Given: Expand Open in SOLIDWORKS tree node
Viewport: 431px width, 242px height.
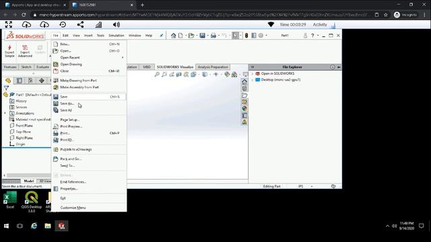Looking at the screenshot, I should coord(252,74).
